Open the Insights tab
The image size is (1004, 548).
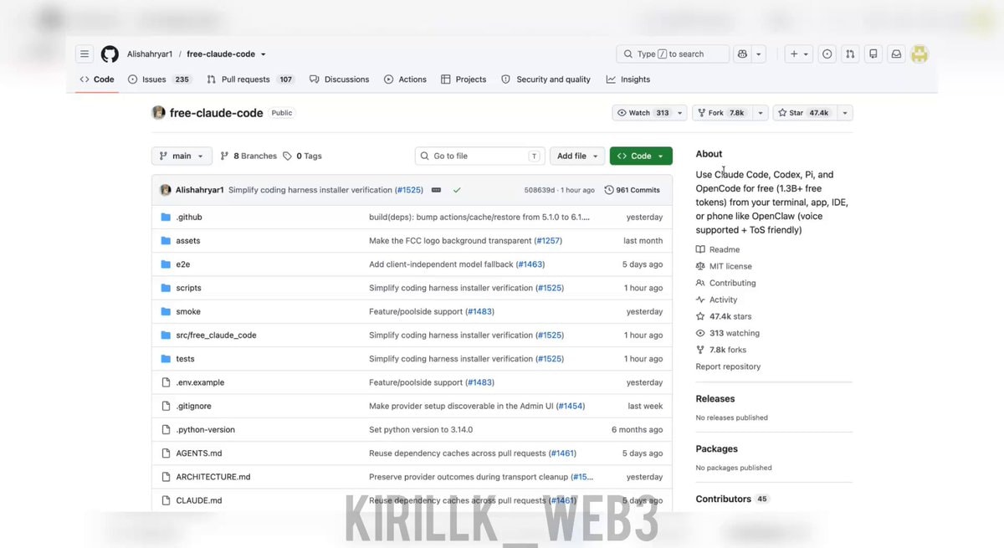point(628,79)
